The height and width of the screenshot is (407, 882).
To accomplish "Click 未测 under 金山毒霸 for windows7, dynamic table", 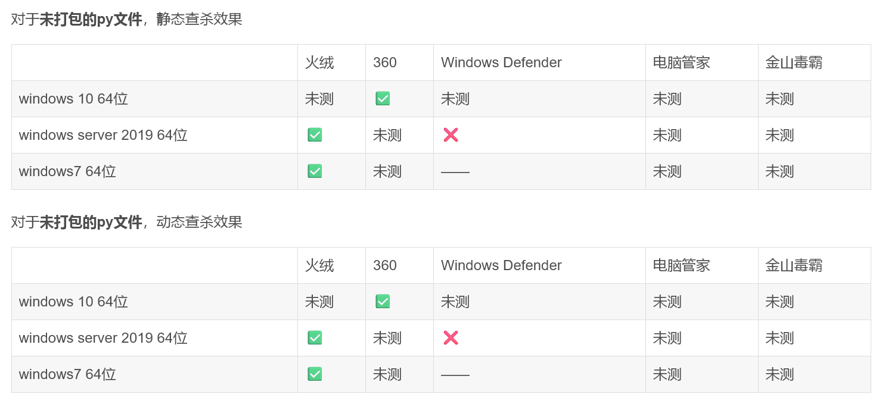I will (x=779, y=374).
